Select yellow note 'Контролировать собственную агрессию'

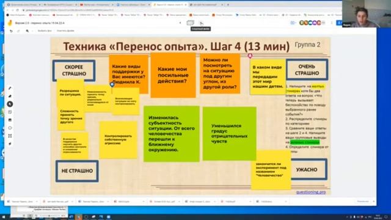click(118, 140)
